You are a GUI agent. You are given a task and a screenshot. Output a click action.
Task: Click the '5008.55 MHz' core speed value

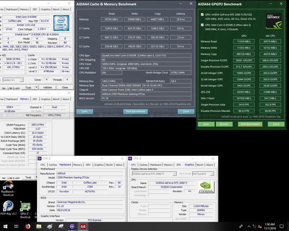pos(13,59)
